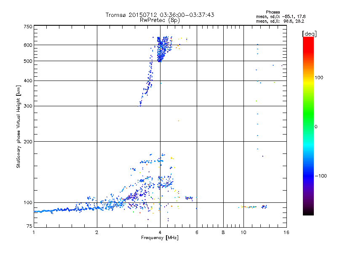The height and width of the screenshot is (253, 337).
Task: Click the y-axis '500' tick label
Action: pyautogui.click(x=28, y=61)
